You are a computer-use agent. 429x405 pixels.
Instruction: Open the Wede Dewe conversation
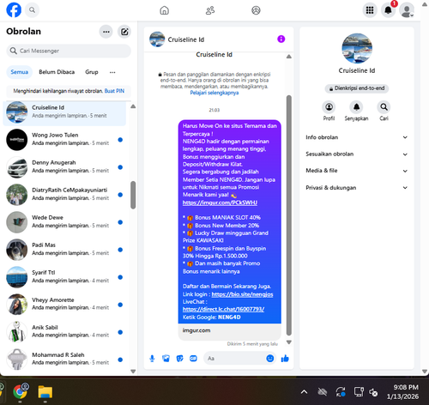64,222
